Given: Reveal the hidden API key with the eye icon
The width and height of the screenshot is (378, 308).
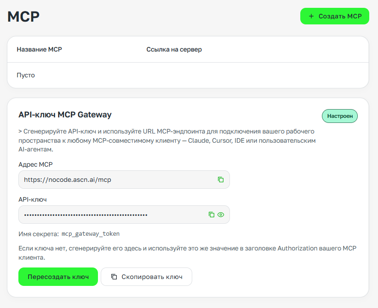Looking at the screenshot, I should click(x=221, y=215).
